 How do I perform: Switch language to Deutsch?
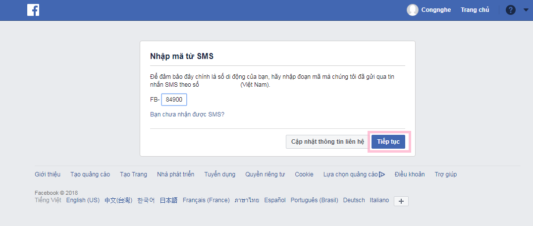[x=354, y=200]
